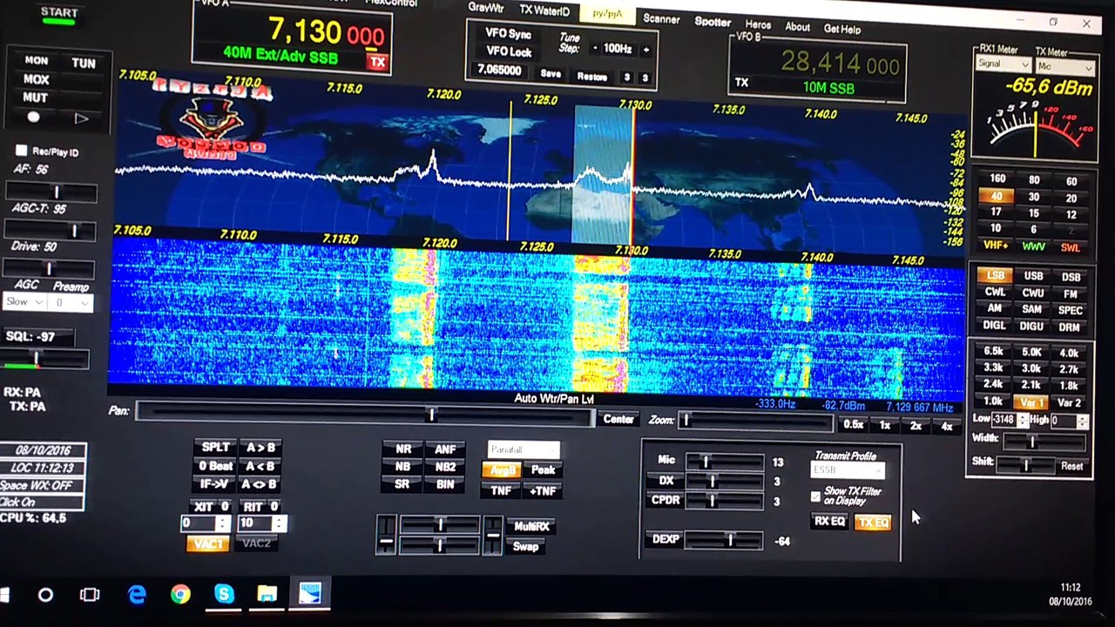
Task: Click the VFO B frequency display 28,414 000
Action: (x=839, y=64)
